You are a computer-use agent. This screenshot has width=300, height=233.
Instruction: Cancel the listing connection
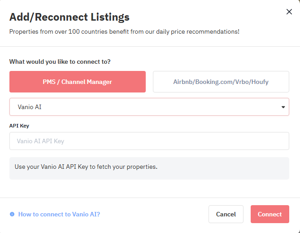point(226,214)
